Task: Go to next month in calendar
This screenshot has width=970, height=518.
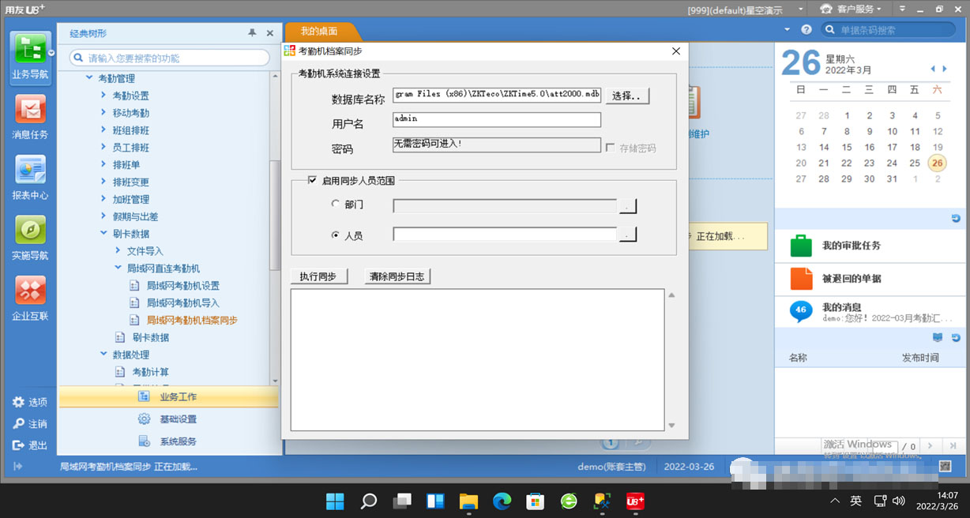Action: tap(944, 69)
